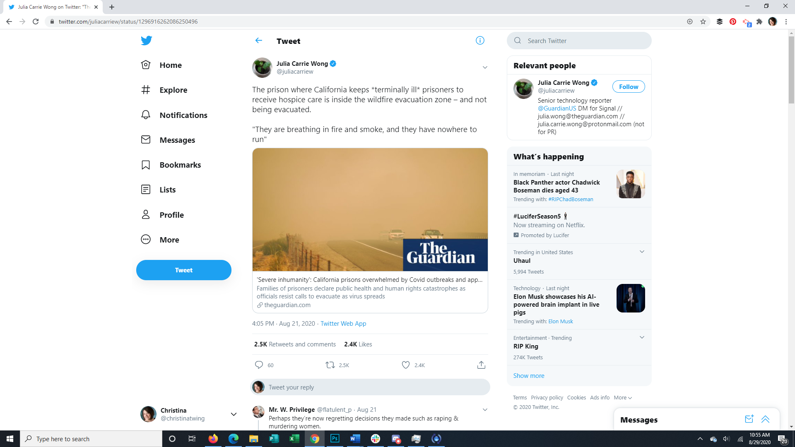Open Bookmarks in the left sidebar
Image resolution: width=795 pixels, height=447 pixels.
180,165
